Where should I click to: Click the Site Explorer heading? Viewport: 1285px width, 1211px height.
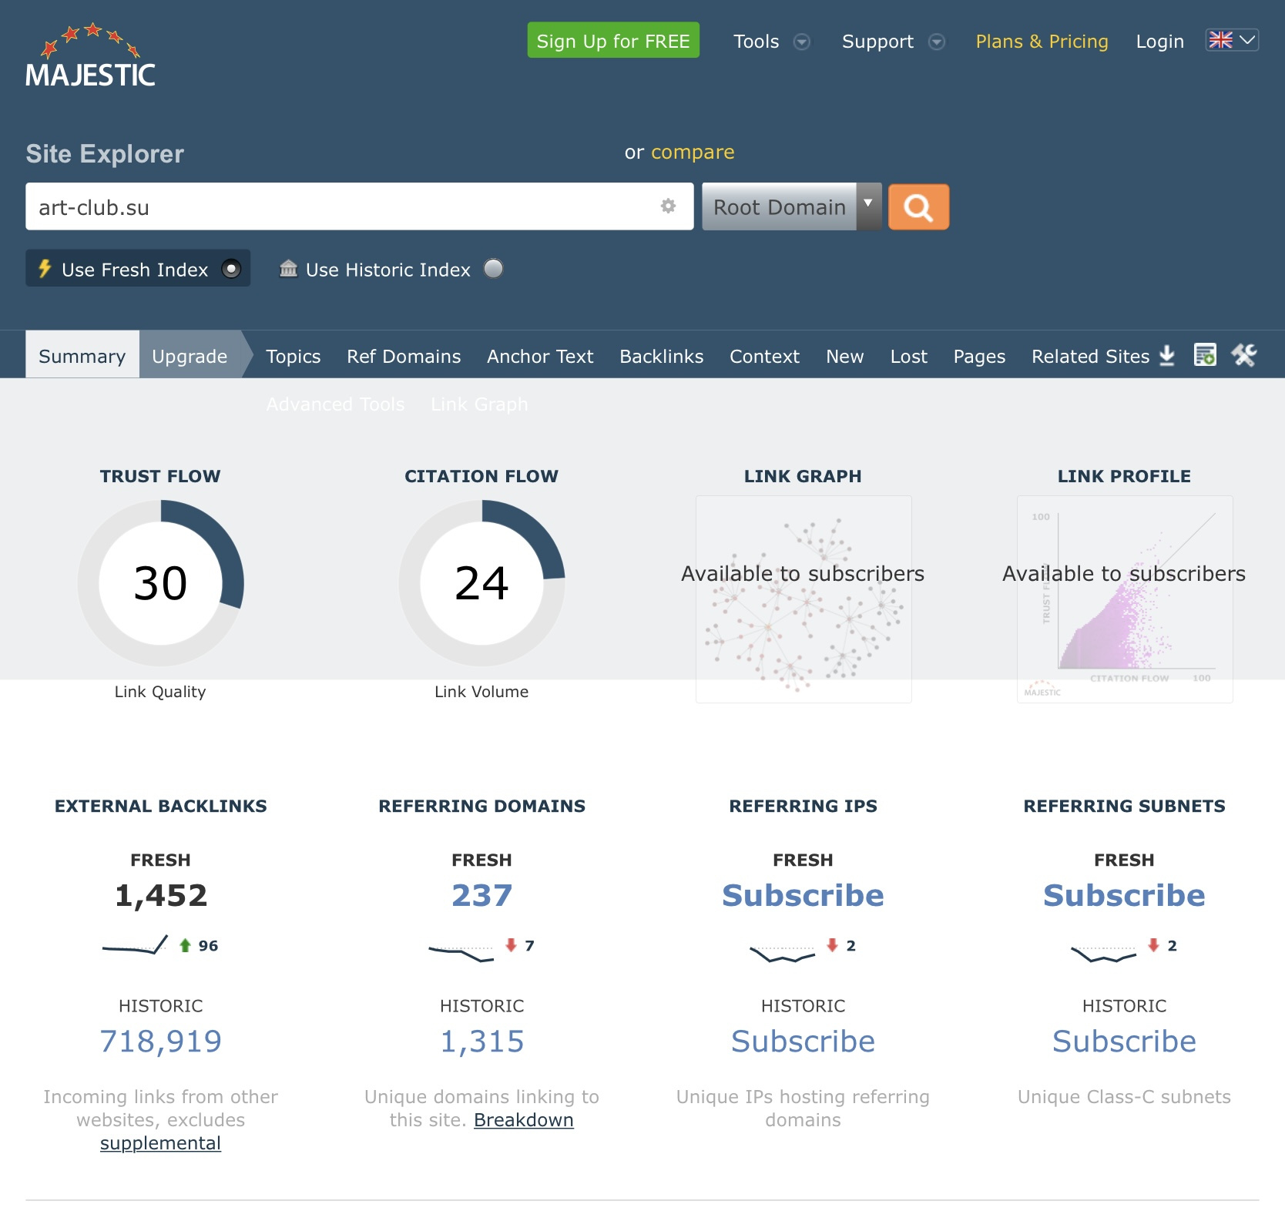(105, 153)
